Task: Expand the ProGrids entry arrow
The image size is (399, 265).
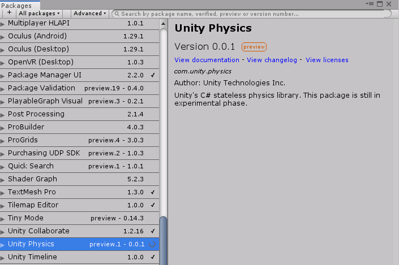Action: [x=2, y=141]
